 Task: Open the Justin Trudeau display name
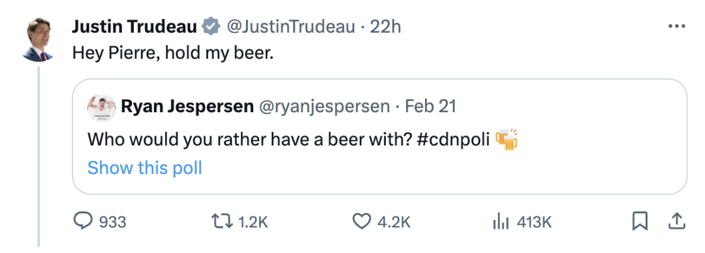[x=134, y=27]
